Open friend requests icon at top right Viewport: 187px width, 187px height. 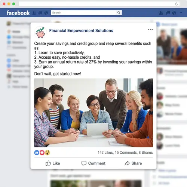click(x=161, y=13)
